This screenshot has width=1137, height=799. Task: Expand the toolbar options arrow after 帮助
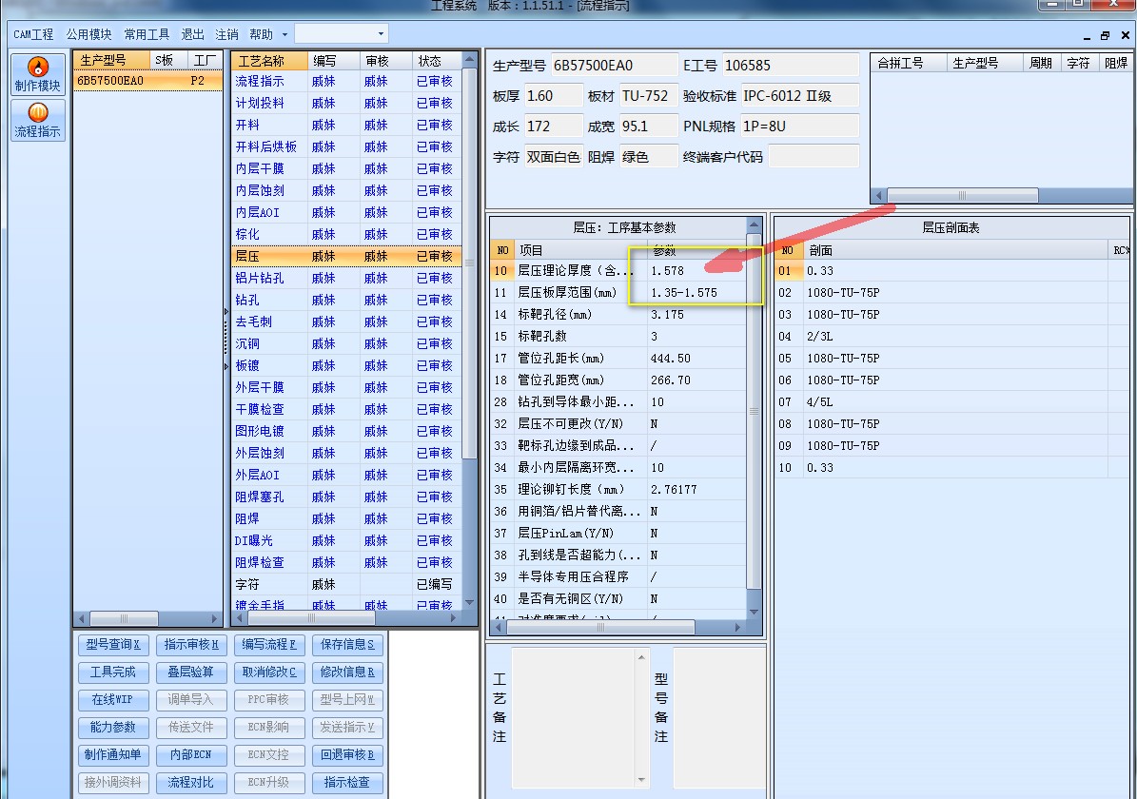tap(285, 34)
